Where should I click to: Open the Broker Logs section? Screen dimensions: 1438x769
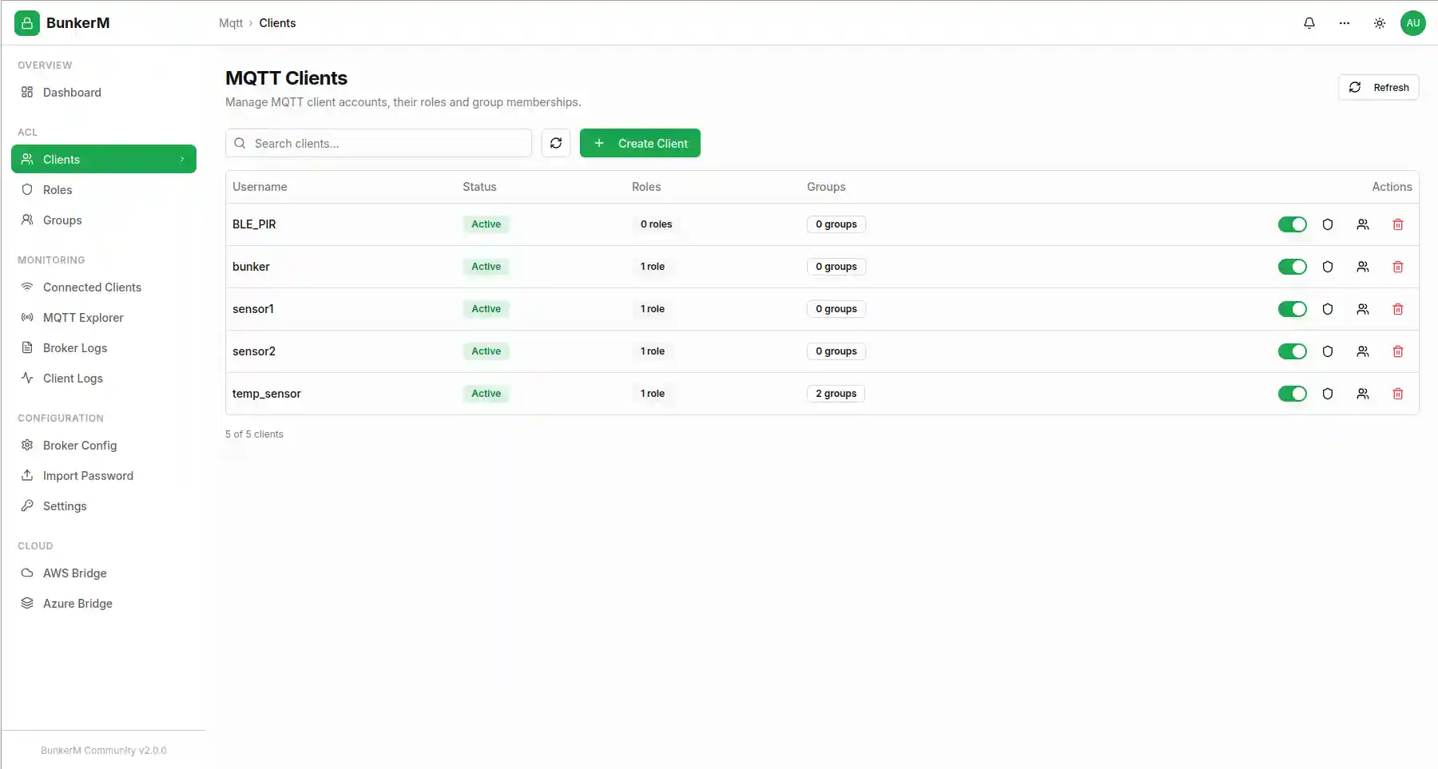click(x=75, y=347)
